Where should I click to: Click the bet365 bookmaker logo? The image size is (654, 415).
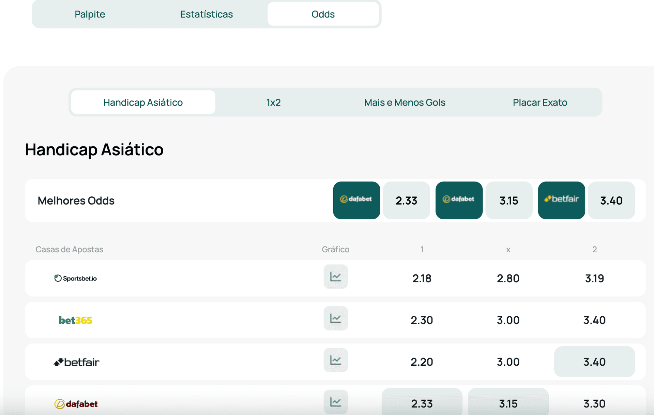coord(76,320)
